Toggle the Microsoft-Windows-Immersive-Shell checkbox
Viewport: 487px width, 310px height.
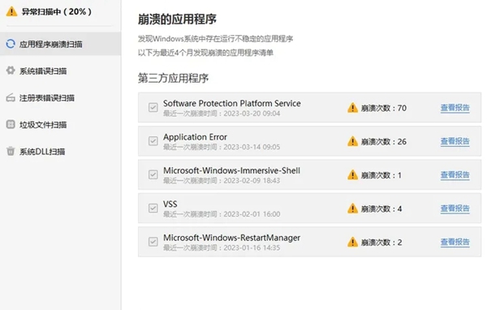153,174
